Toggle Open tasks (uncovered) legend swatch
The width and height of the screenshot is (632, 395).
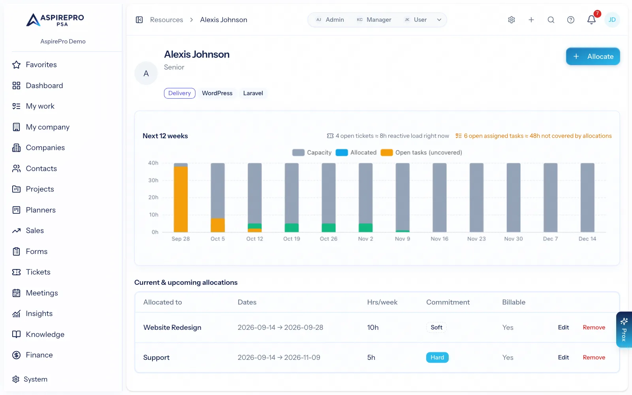click(x=387, y=152)
